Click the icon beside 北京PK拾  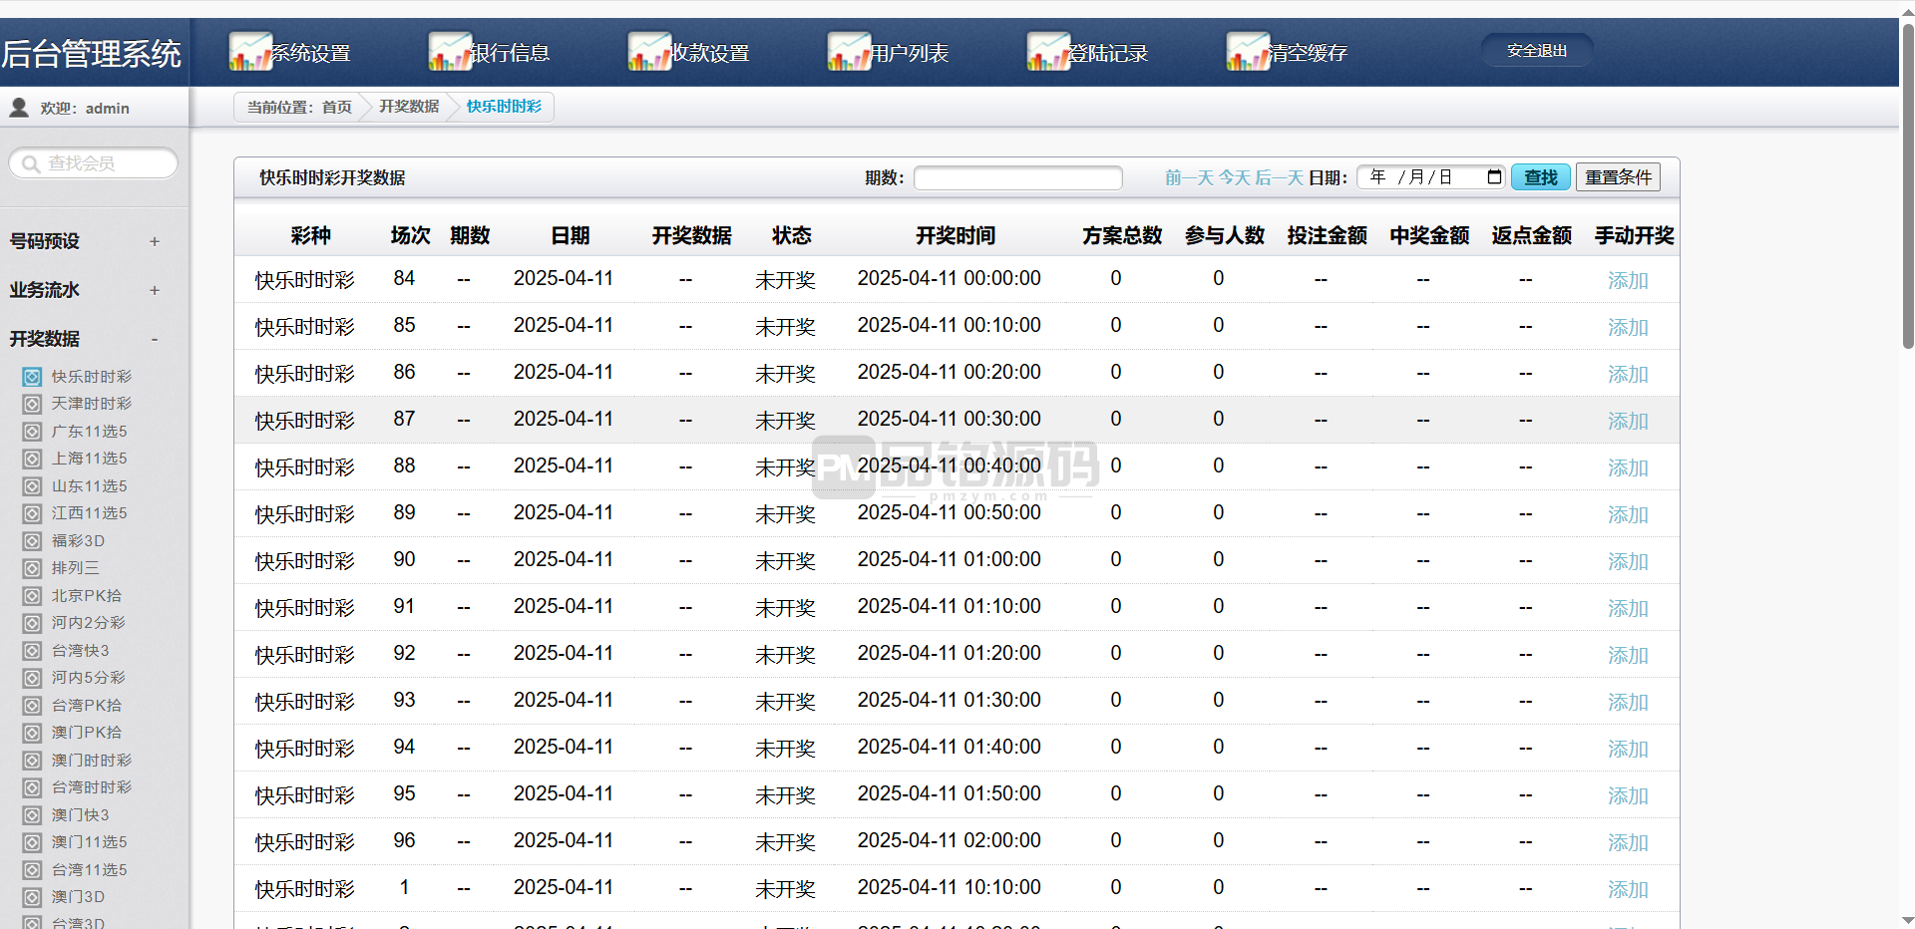coord(32,596)
